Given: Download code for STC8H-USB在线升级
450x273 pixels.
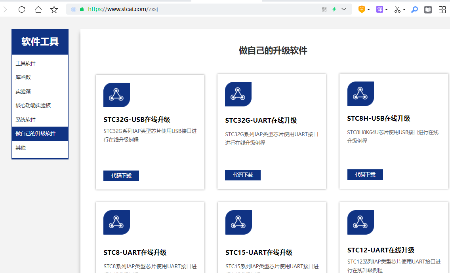Looking at the screenshot, I should pos(365,174).
